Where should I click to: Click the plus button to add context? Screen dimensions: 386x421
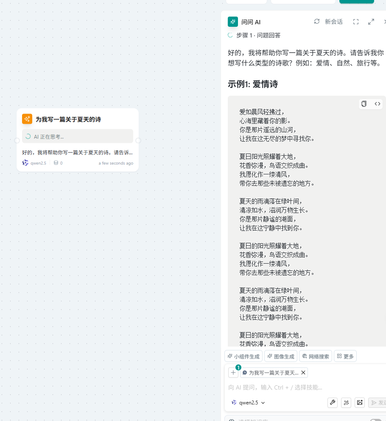point(233,373)
